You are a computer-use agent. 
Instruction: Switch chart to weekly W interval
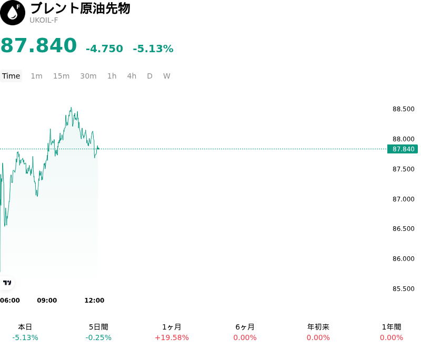click(166, 76)
